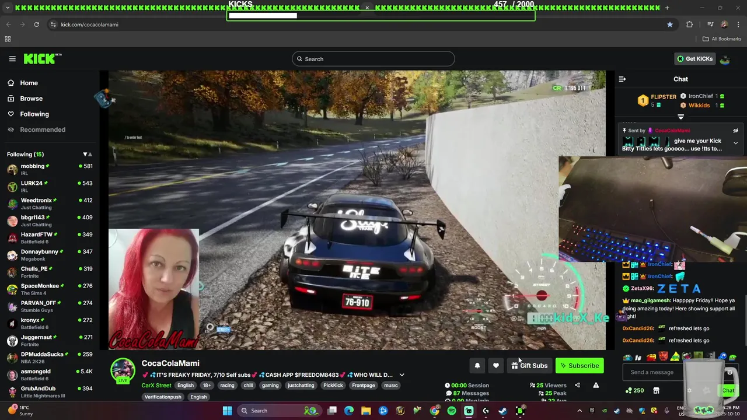
Task: Open the KICKs shop icon
Action: coord(656,390)
